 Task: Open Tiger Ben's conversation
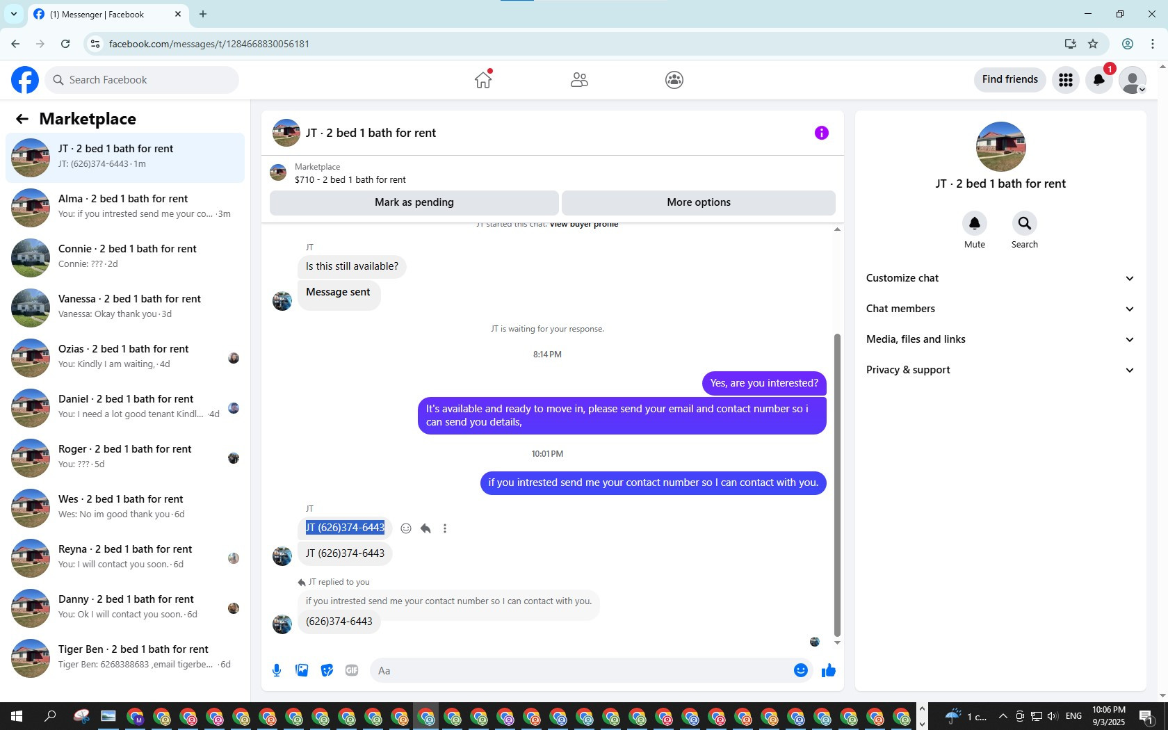[125, 658]
